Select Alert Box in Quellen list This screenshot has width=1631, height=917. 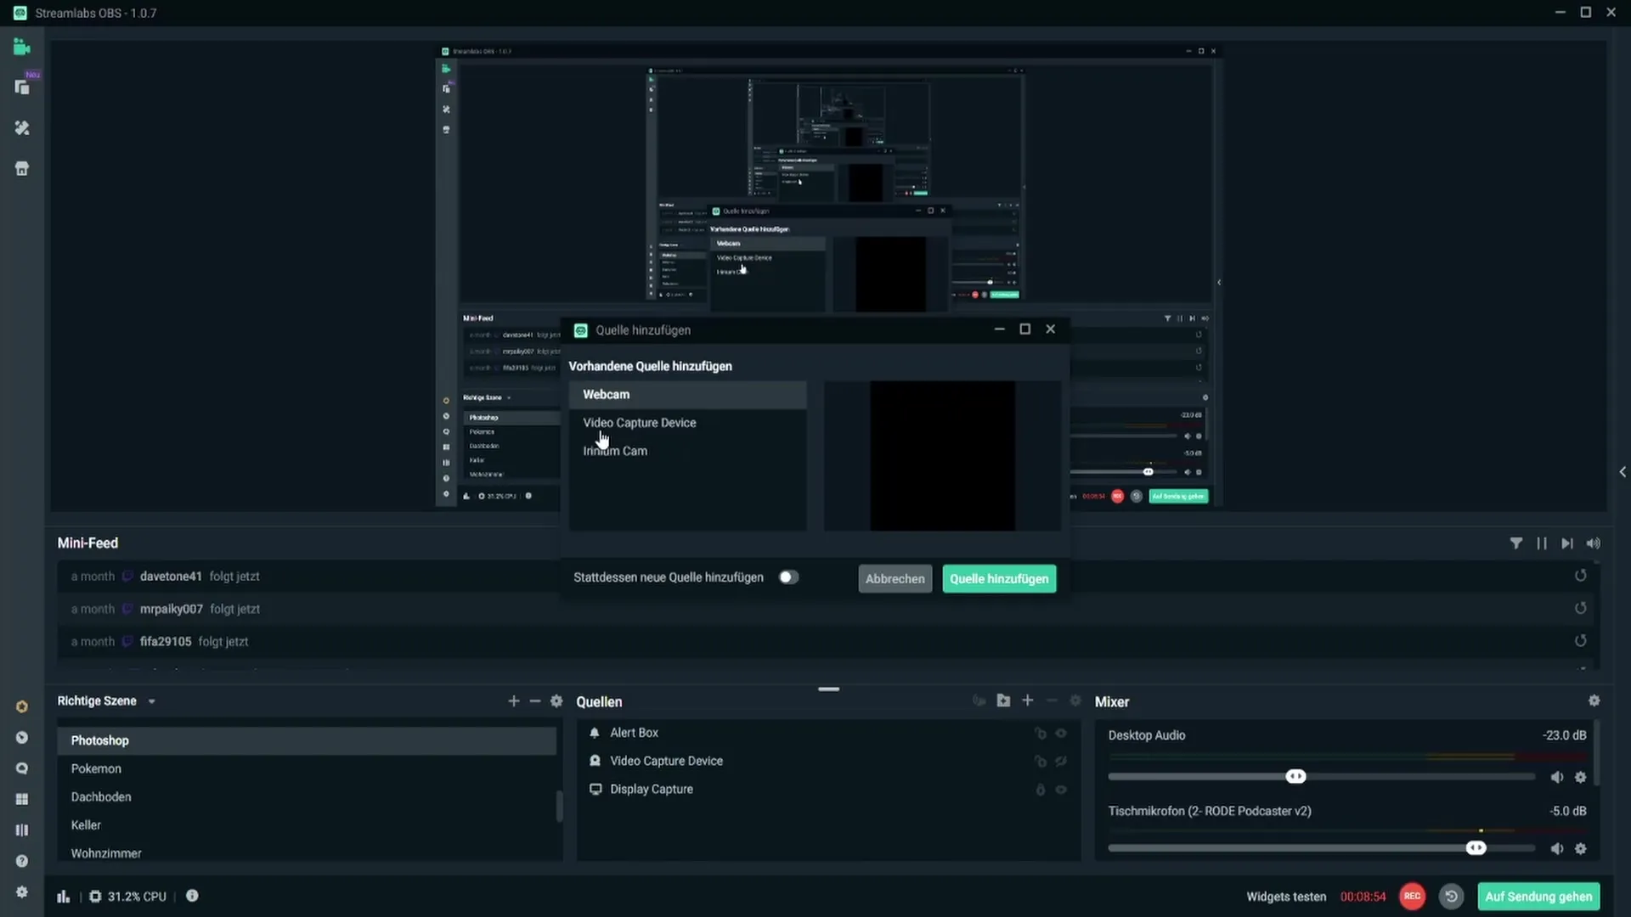tap(828, 733)
